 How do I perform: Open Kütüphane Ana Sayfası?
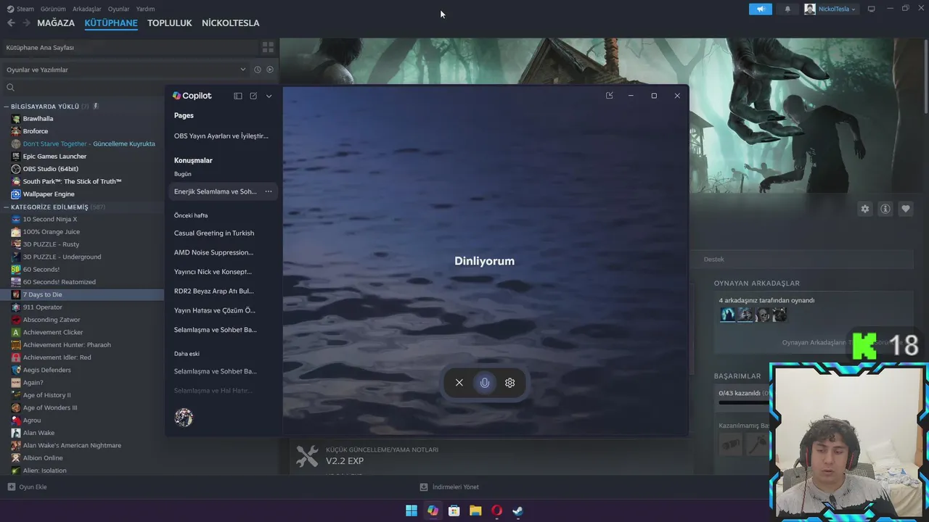coord(129,47)
